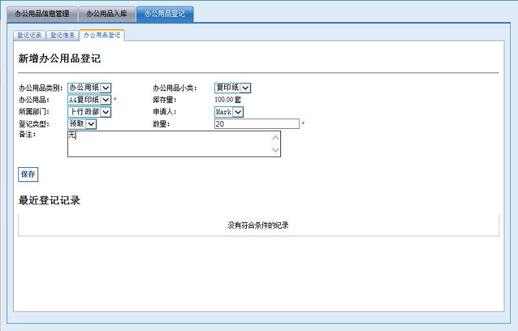
Task: Open the 登记类型 dropdown showing 领取
Action: point(82,124)
